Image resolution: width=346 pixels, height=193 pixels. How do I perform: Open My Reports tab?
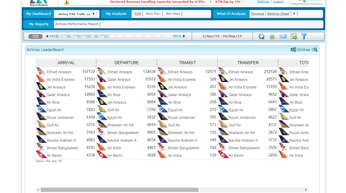39,24
